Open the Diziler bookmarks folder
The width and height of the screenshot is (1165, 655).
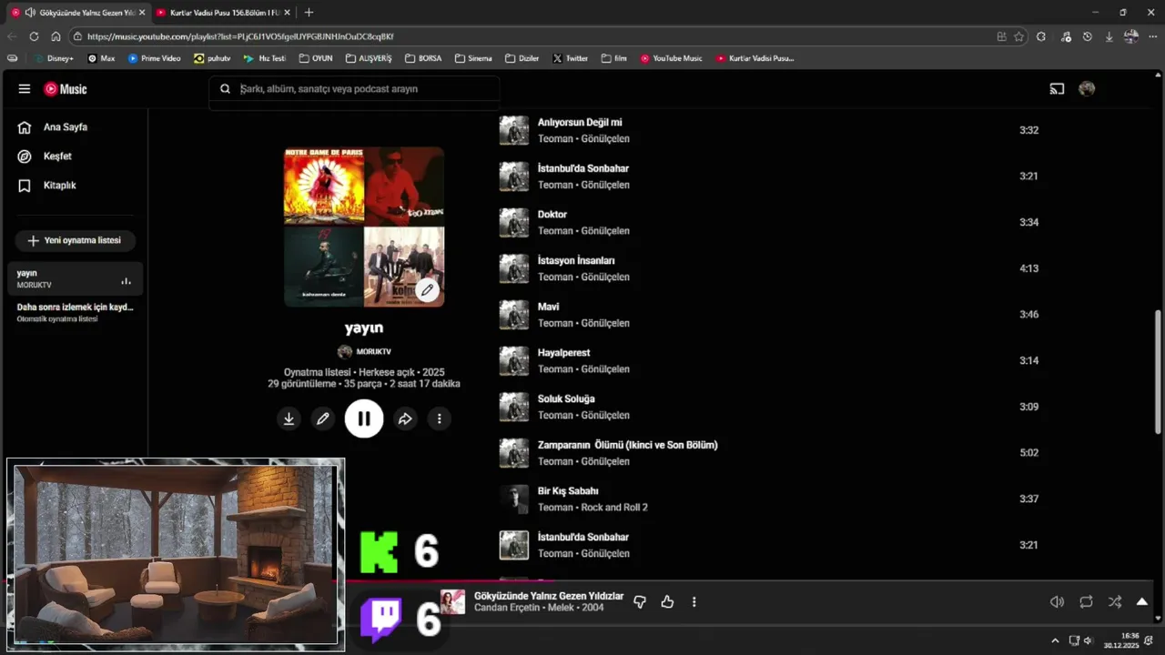pos(522,58)
